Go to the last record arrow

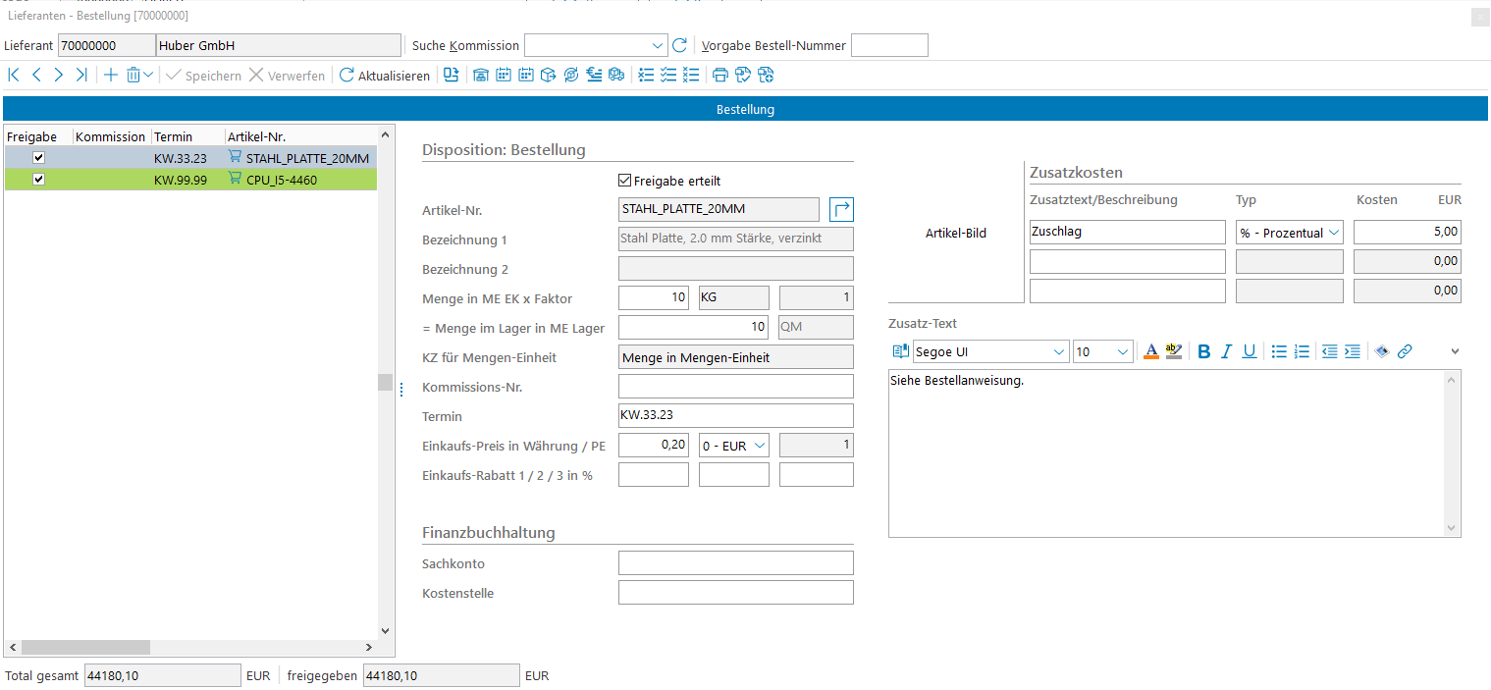click(x=81, y=76)
